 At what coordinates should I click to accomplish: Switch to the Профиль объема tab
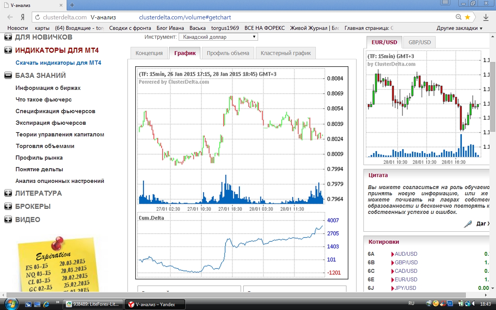coord(228,53)
